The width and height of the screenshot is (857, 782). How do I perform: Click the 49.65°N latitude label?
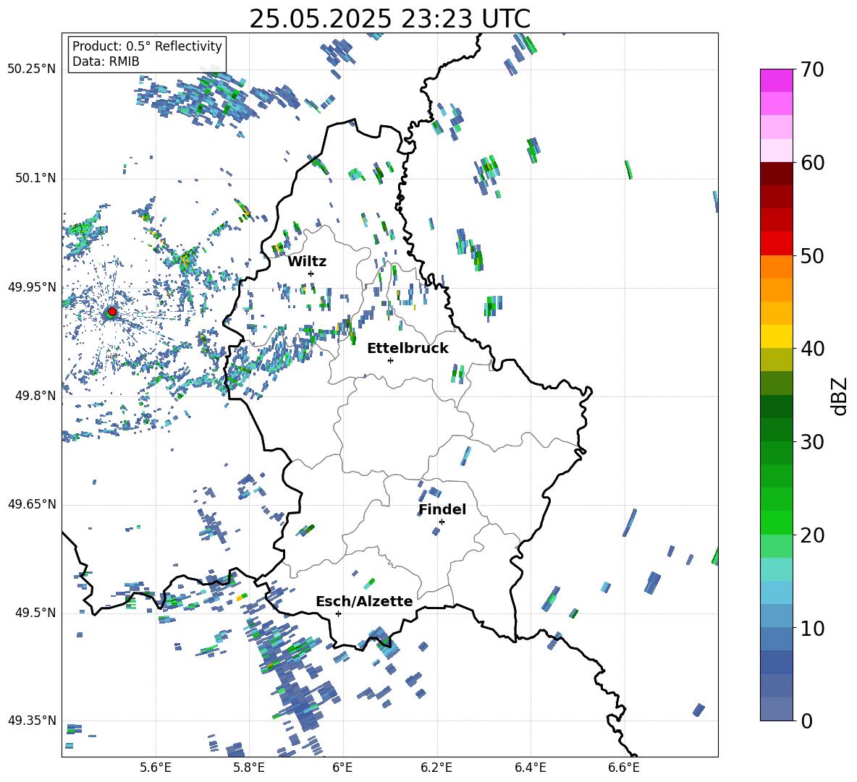click(32, 503)
